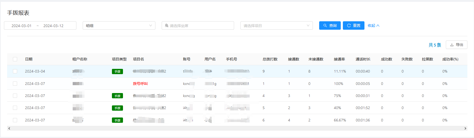Image resolution: width=474 pixels, height=138 pixels.
Task: Check the 2024-03-04 row checkbox
Action: [x=15, y=71]
